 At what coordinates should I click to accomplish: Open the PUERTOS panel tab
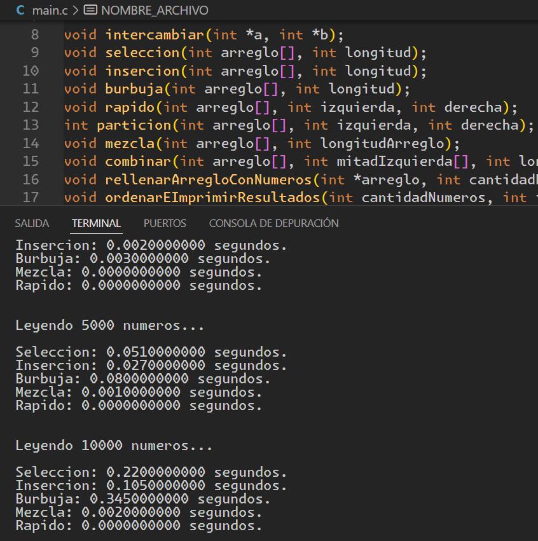click(x=165, y=223)
